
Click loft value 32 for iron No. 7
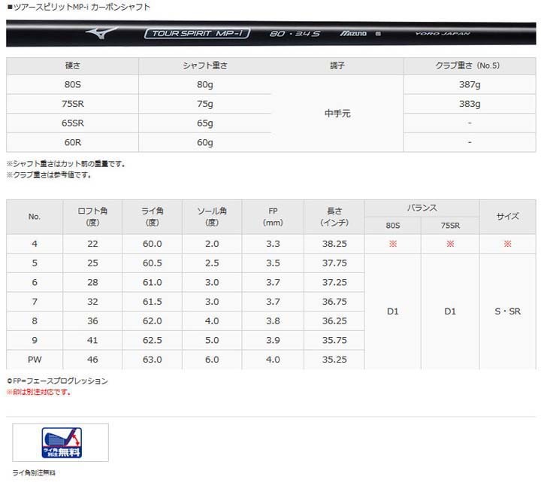pos(92,302)
